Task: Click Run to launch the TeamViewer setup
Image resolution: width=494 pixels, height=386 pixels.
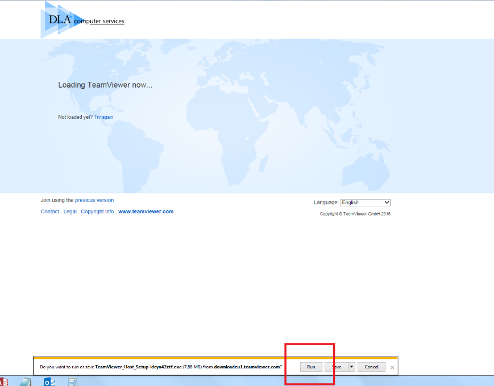Action: pyautogui.click(x=311, y=367)
